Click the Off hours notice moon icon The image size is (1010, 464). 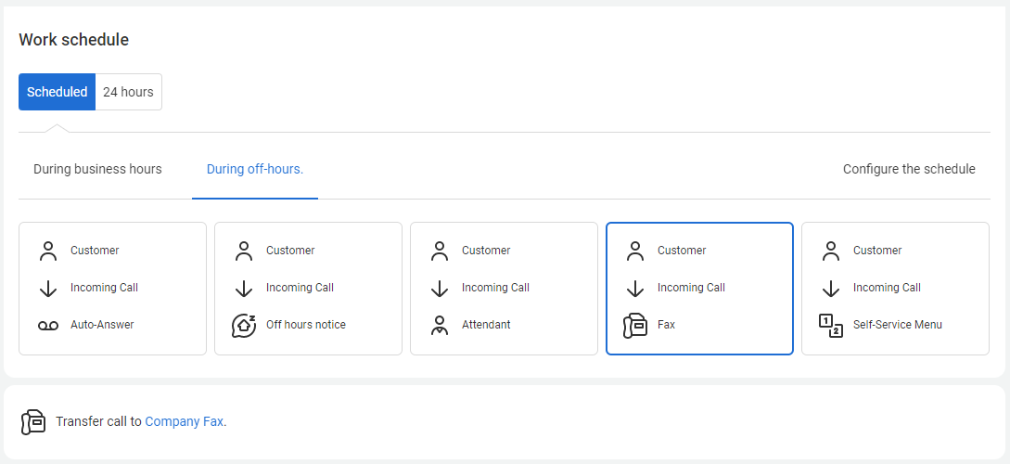pyautogui.click(x=244, y=326)
